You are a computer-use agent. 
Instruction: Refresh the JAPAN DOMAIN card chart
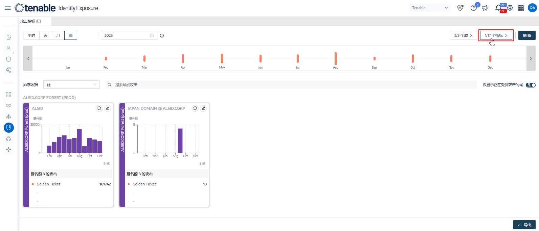pyautogui.click(x=195, y=108)
